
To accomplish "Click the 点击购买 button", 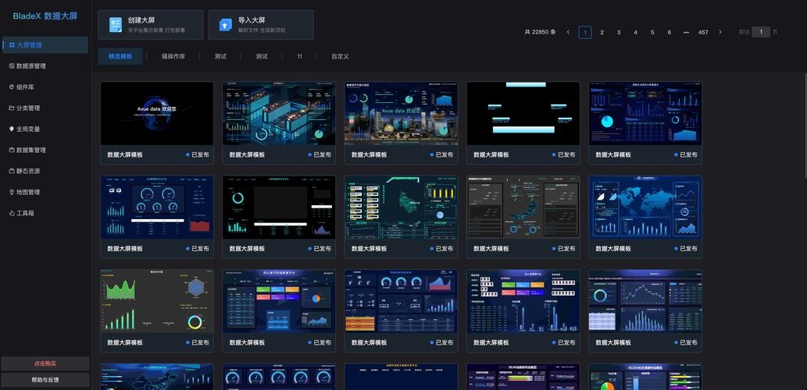I will [x=45, y=363].
